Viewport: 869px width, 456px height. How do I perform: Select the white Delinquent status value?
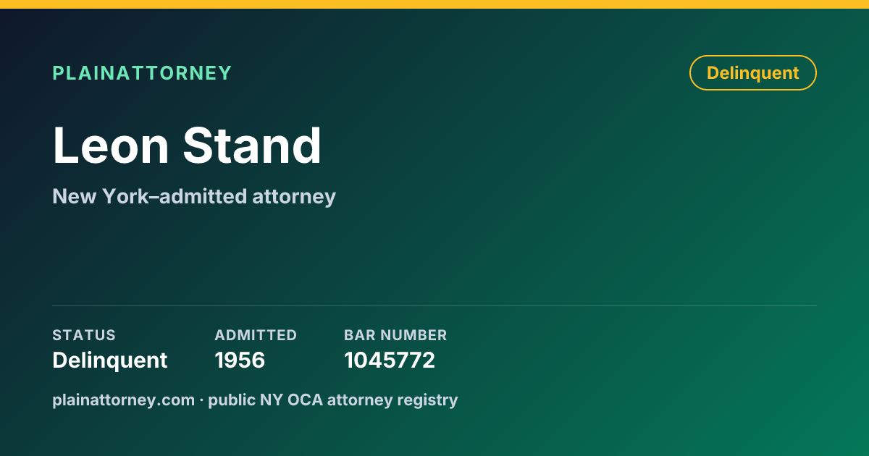(110, 360)
